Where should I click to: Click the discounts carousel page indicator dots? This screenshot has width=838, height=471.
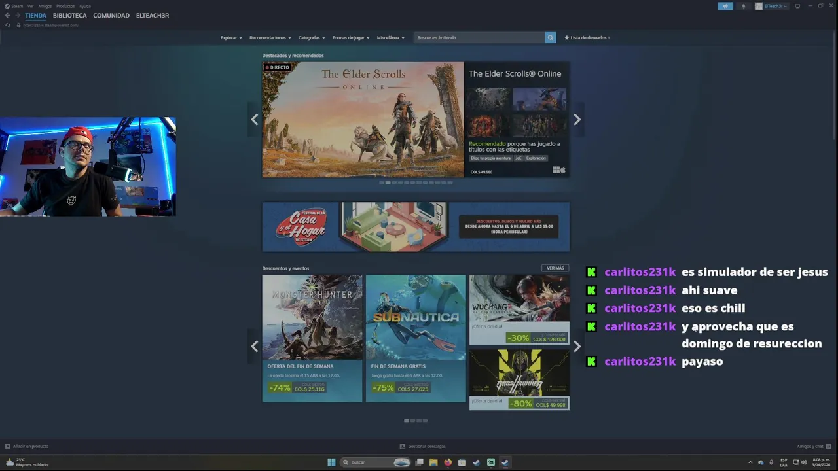pos(416,421)
